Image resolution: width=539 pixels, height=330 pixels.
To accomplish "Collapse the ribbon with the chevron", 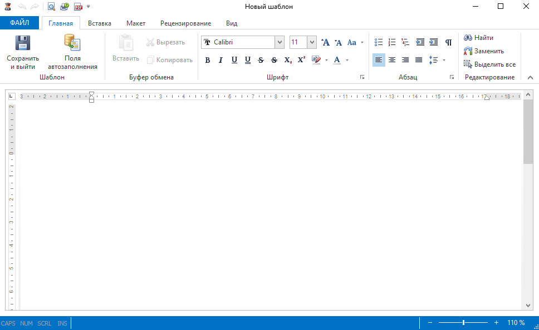I will pyautogui.click(x=530, y=78).
